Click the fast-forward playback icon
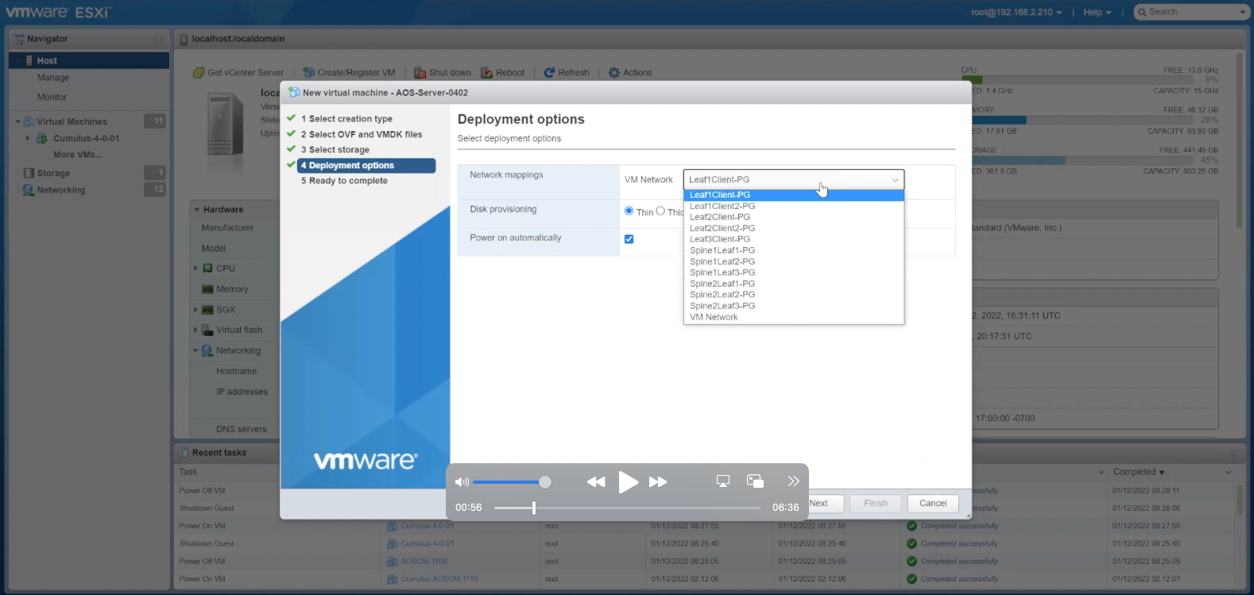The image size is (1254, 595). [658, 482]
